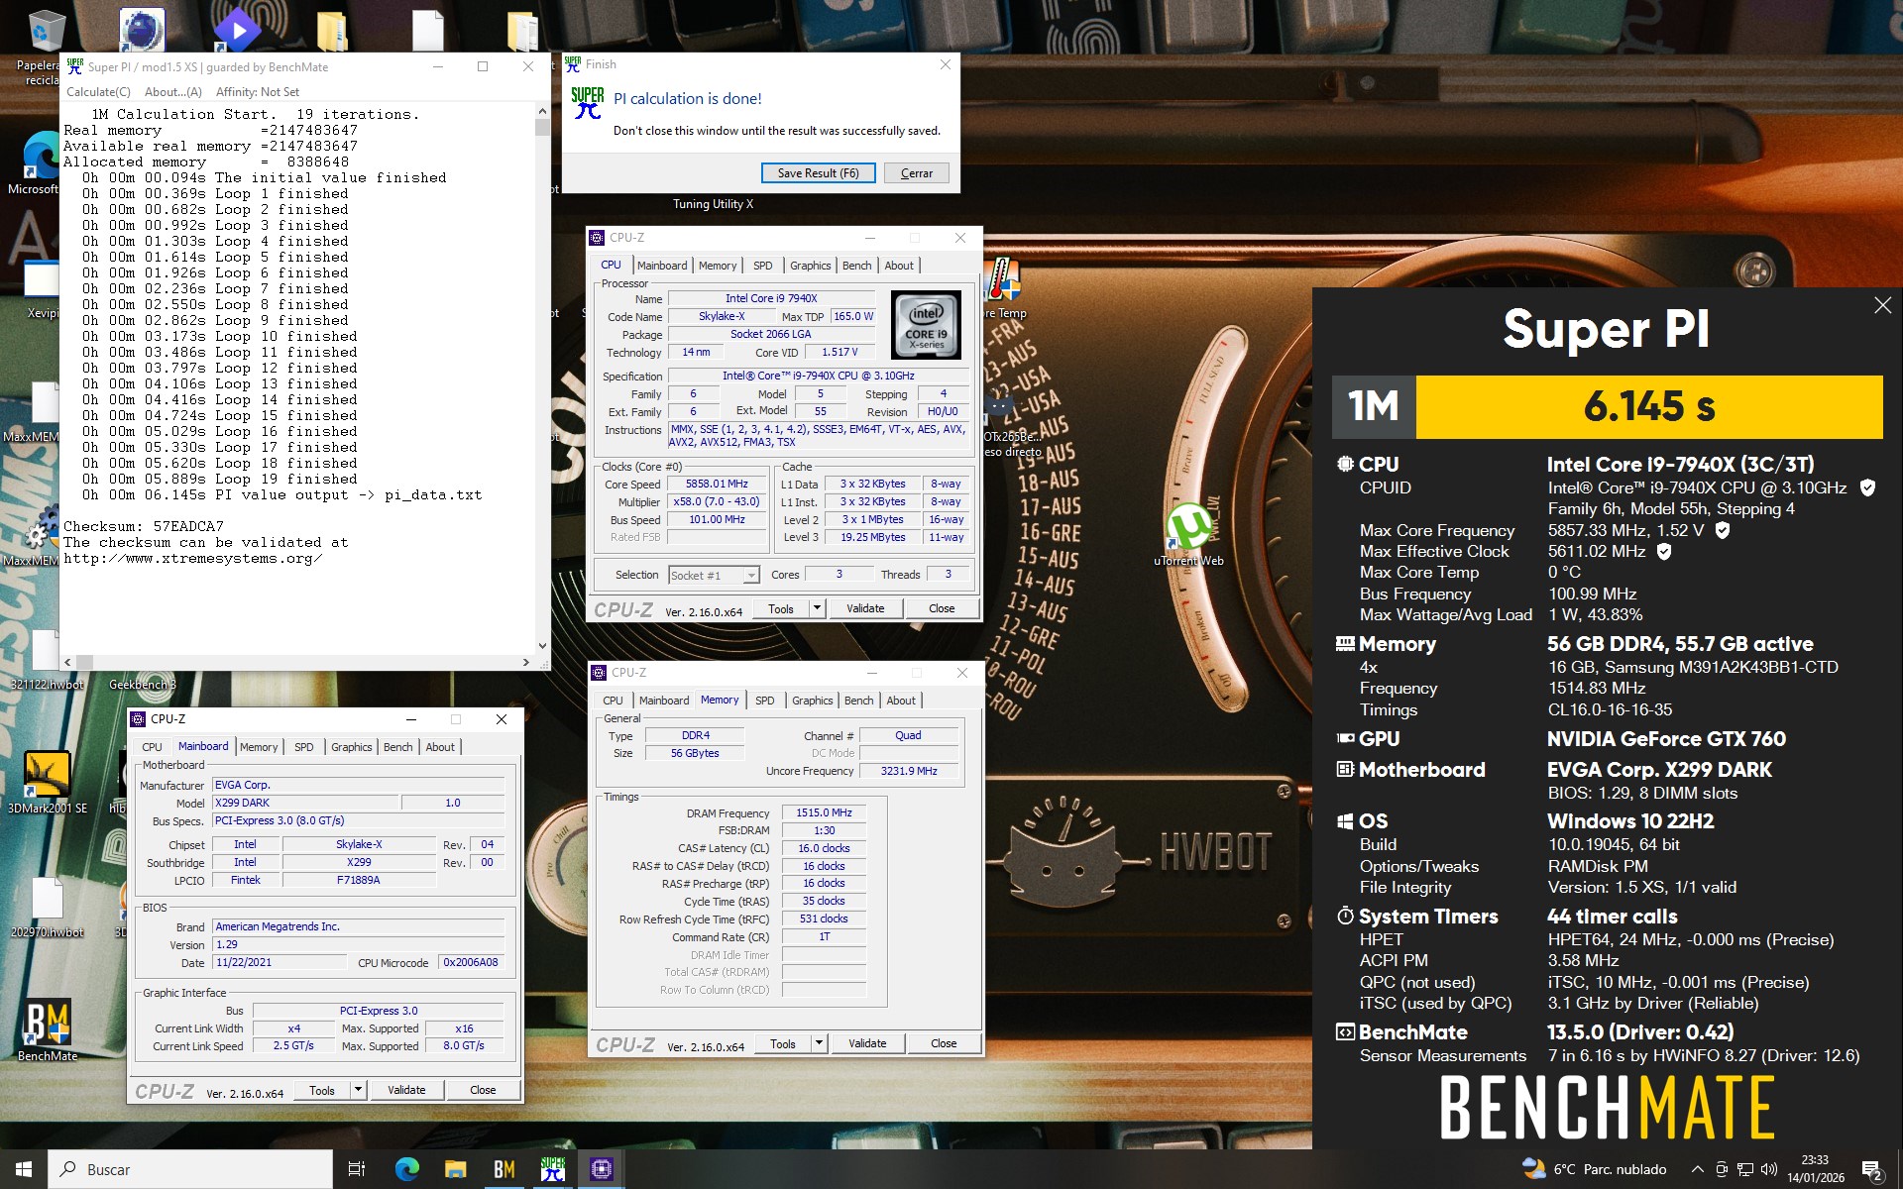Switch to CPU-Z taskbar icon
The image size is (1903, 1189).
coord(601,1169)
